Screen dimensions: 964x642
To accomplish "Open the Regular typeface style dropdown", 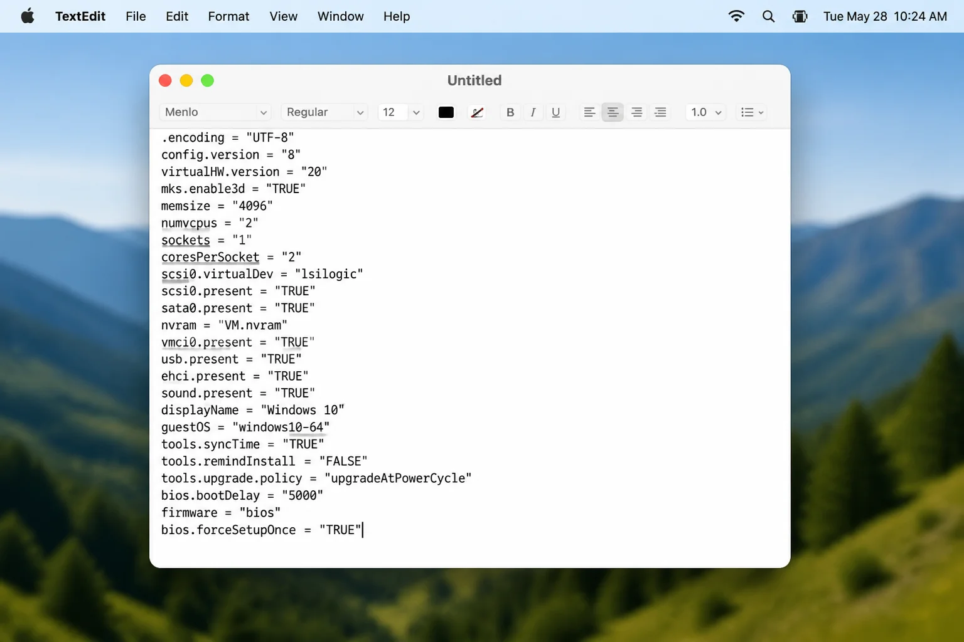I will (324, 112).
